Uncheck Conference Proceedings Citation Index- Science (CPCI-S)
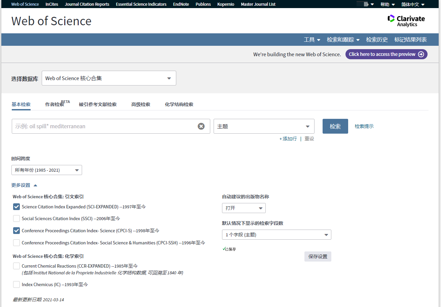The image size is (441, 307). point(16,231)
